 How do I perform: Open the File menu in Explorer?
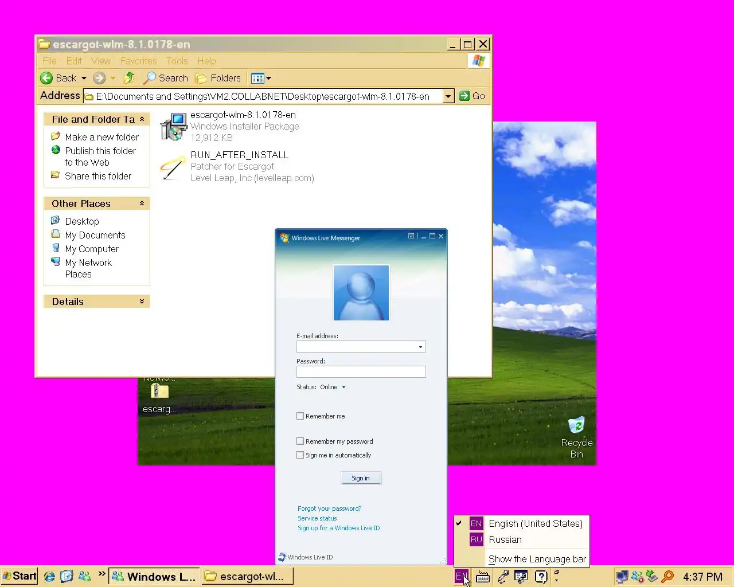49,61
